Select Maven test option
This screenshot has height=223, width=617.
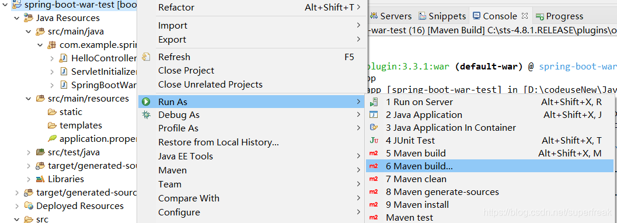coord(490,218)
